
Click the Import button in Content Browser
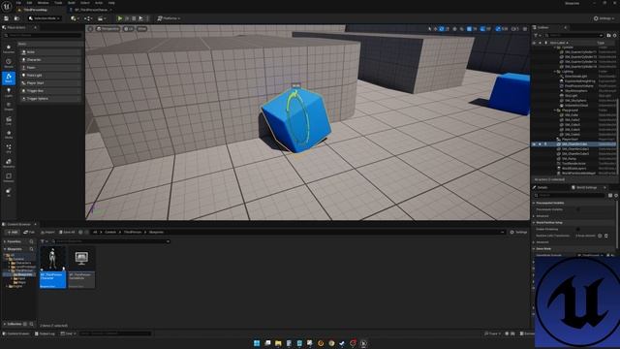(47, 233)
